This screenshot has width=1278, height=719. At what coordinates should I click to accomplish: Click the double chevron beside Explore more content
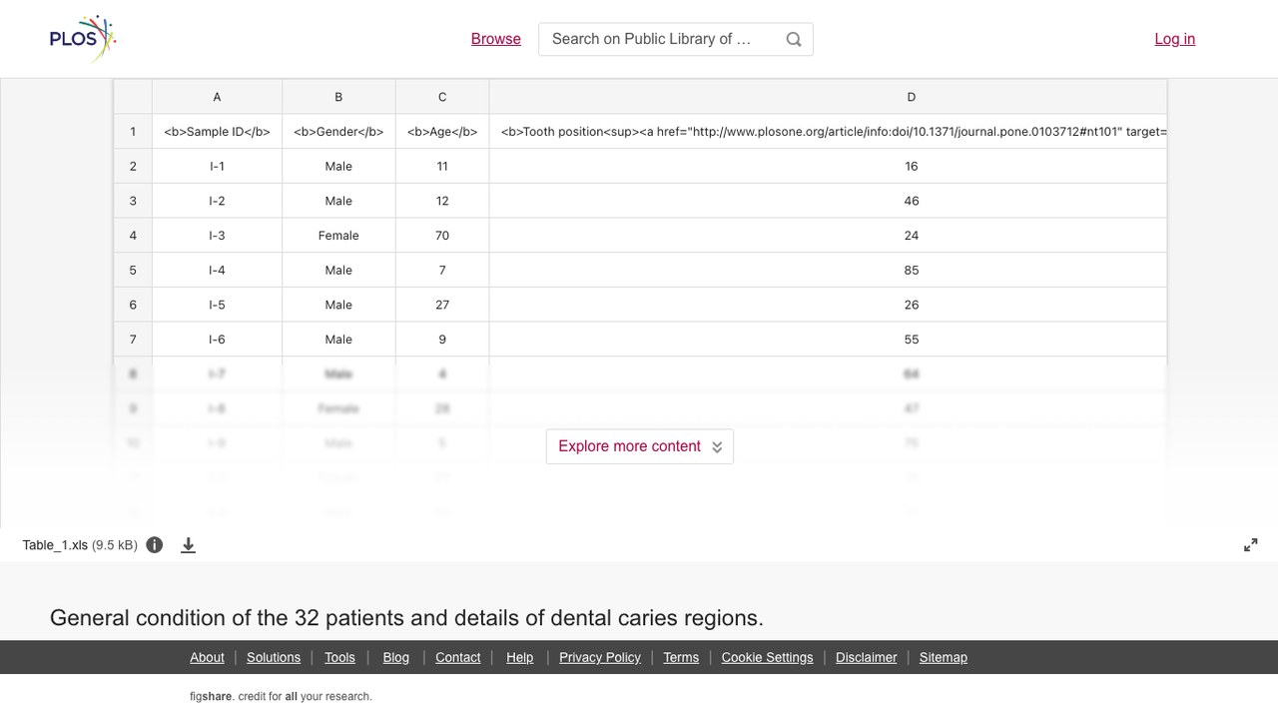717,447
